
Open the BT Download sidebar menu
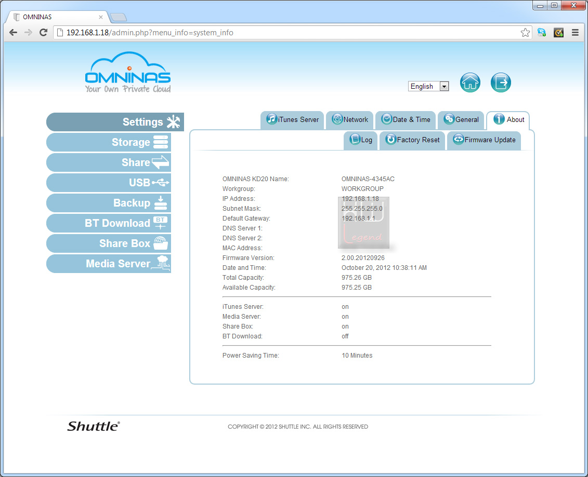coord(108,223)
